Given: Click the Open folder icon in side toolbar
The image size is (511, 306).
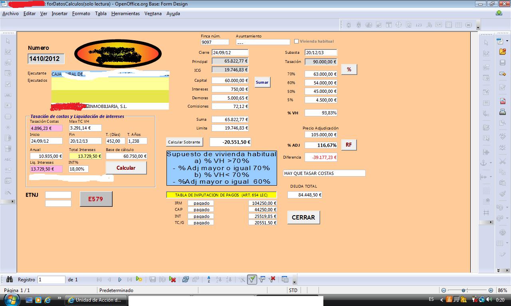Looking at the screenshot, I should click(502, 52).
